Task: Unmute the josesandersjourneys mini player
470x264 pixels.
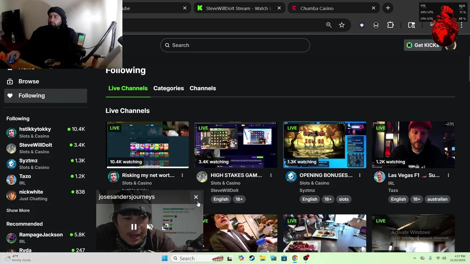Action: (x=150, y=227)
